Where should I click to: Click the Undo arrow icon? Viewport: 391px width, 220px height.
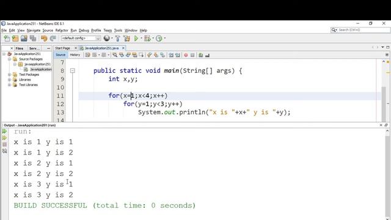(44, 38)
